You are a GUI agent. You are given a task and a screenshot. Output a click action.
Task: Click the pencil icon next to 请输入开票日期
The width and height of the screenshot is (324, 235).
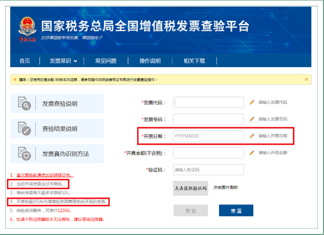coord(252,136)
